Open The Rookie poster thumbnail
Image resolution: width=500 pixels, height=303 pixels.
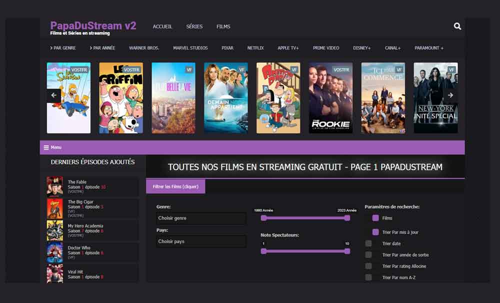330,98
